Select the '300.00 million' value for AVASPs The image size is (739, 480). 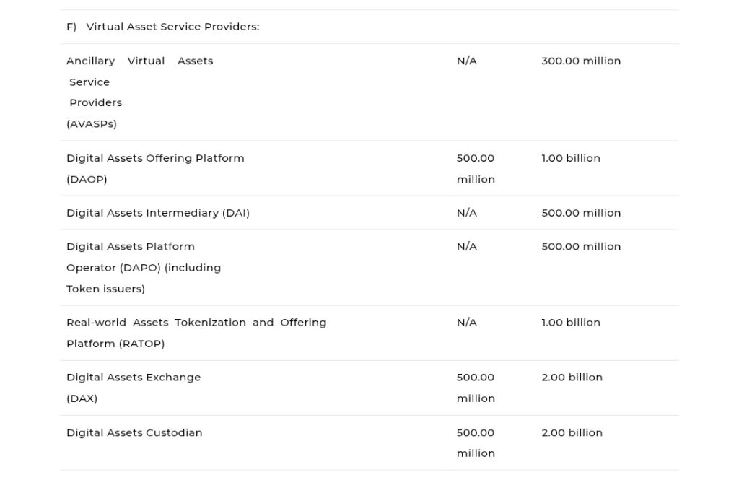click(x=581, y=61)
